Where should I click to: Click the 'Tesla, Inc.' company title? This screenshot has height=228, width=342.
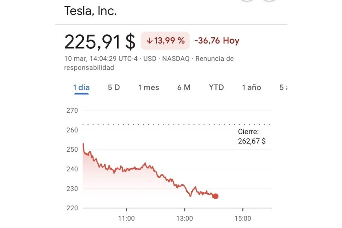[x=90, y=11]
